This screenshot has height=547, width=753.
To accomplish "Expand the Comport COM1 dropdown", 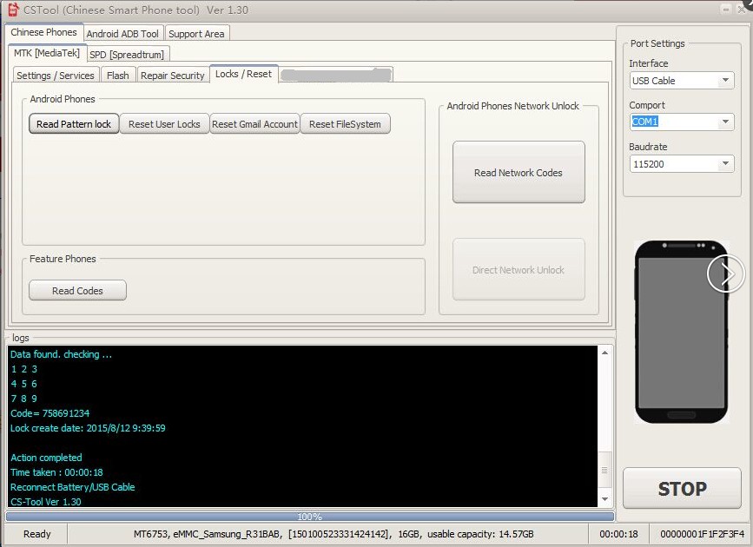I will [x=725, y=122].
